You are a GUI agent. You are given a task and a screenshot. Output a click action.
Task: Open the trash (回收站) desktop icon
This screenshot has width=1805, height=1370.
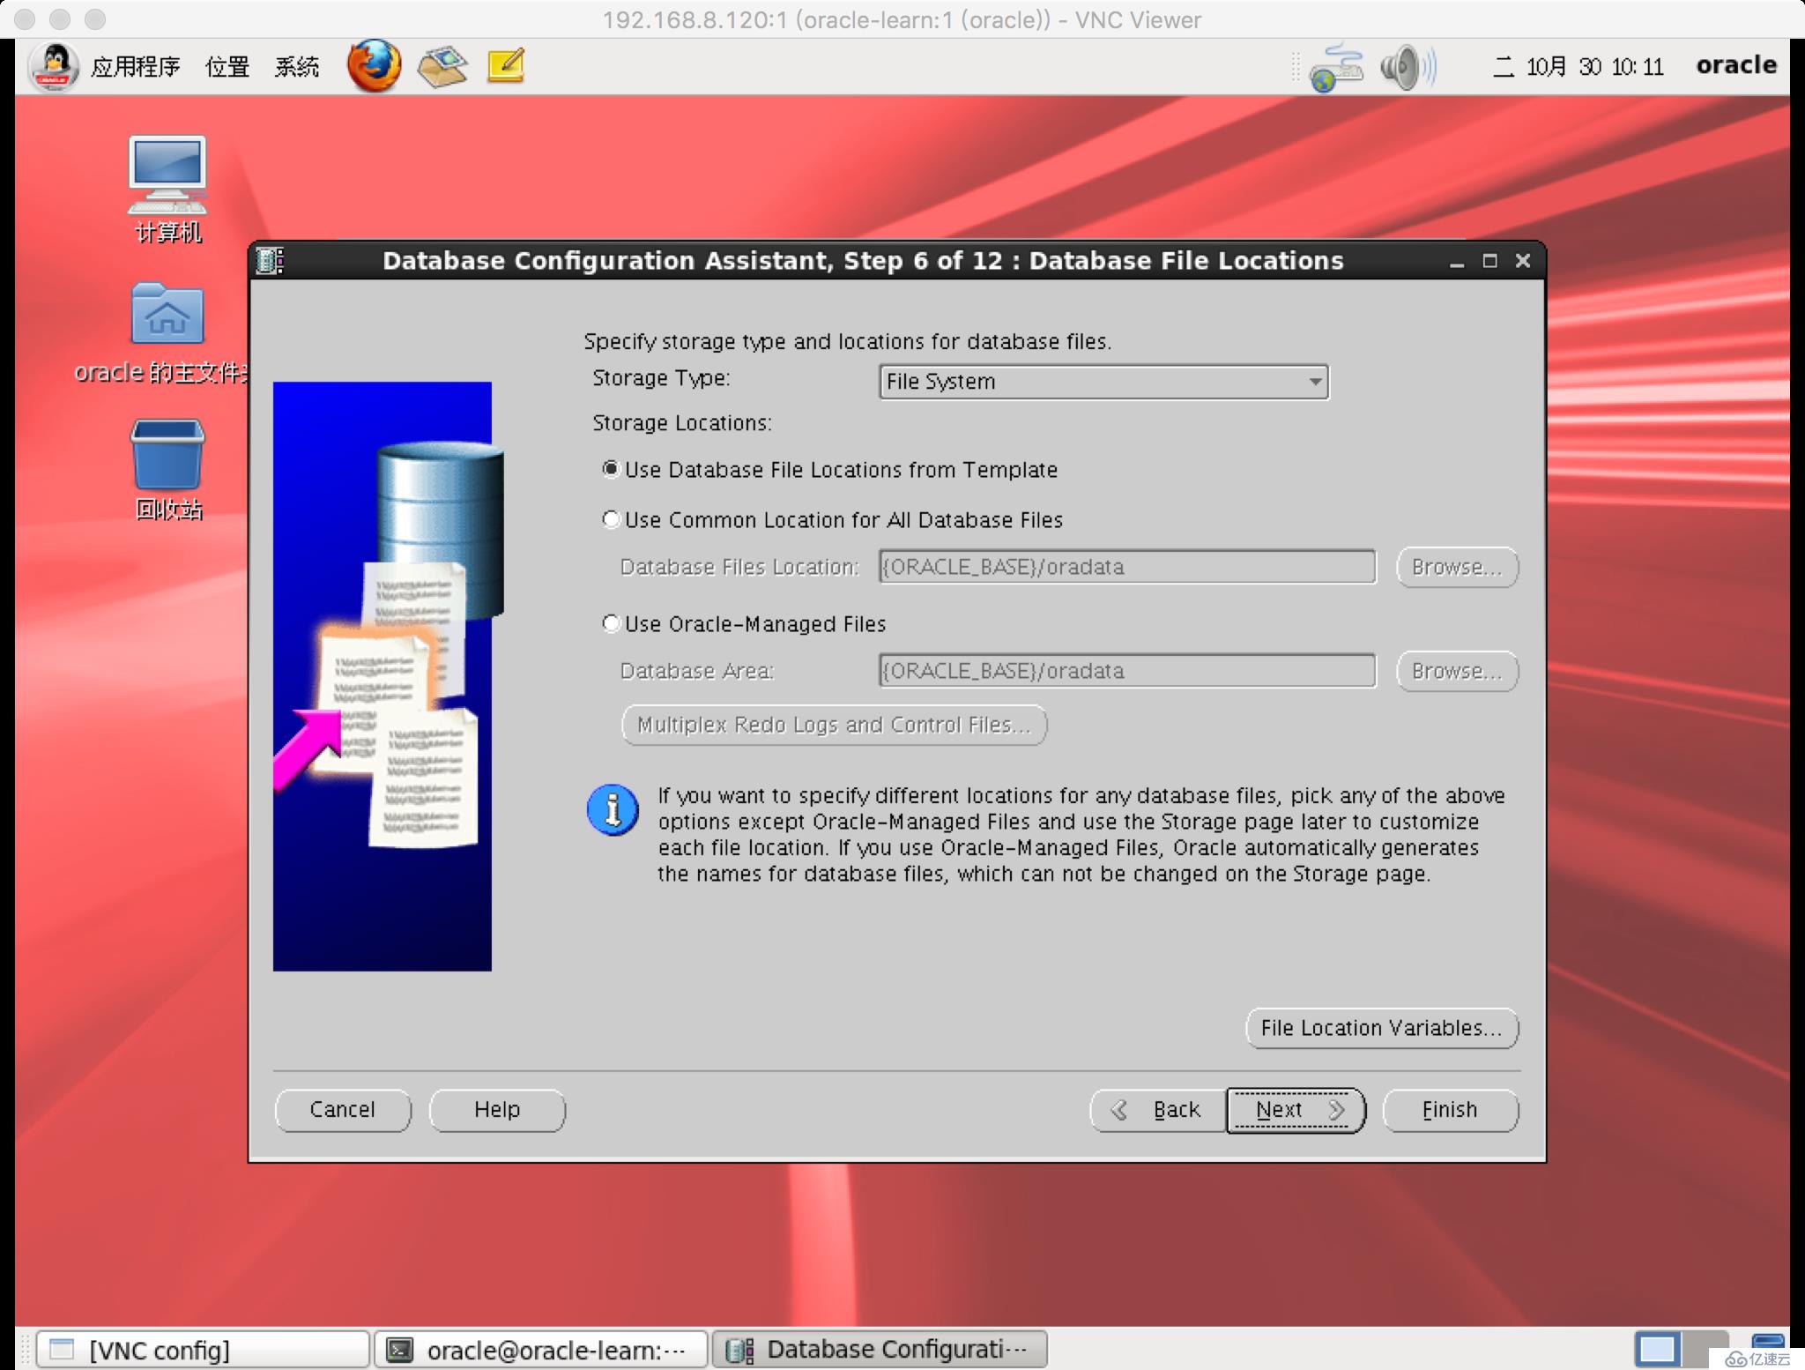[x=167, y=470]
